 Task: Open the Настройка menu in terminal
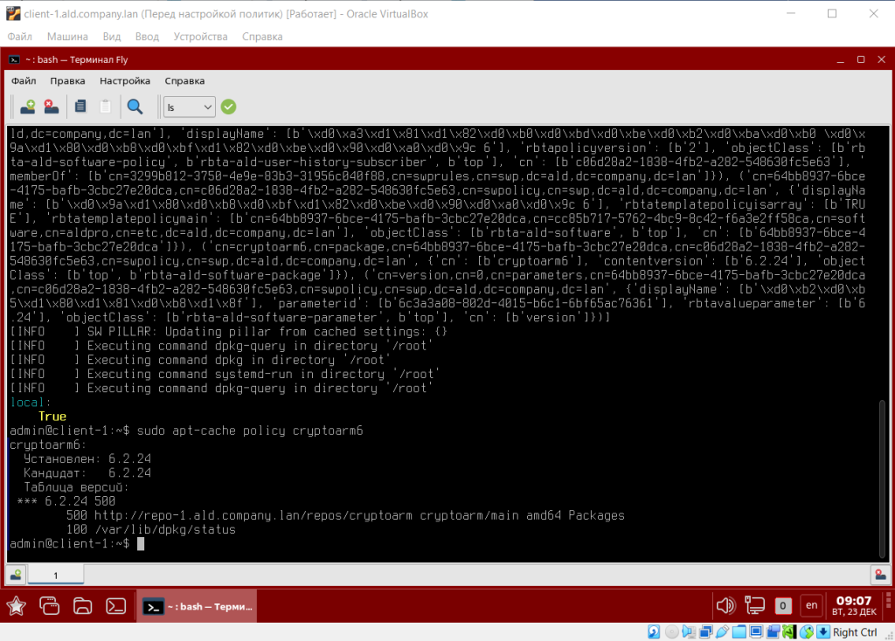tap(125, 80)
